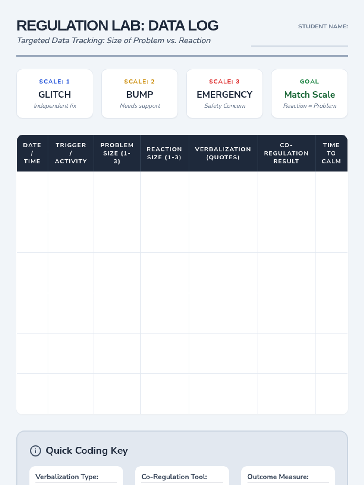Screen dimensions: 364x485
Task: Click first row Date / Time cell
Action: point(32,192)
